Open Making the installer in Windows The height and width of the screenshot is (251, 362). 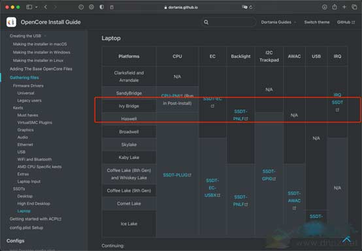coord(42,52)
